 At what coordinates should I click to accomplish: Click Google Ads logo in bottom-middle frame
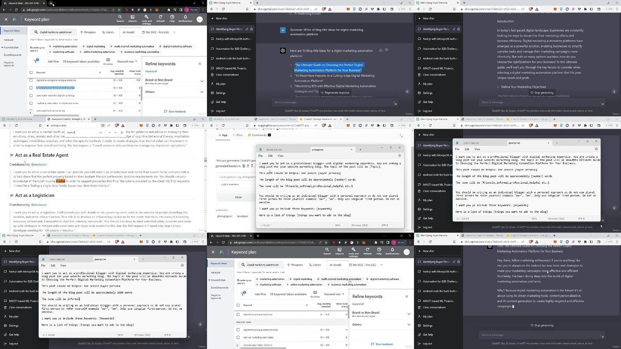pyautogui.click(x=221, y=252)
